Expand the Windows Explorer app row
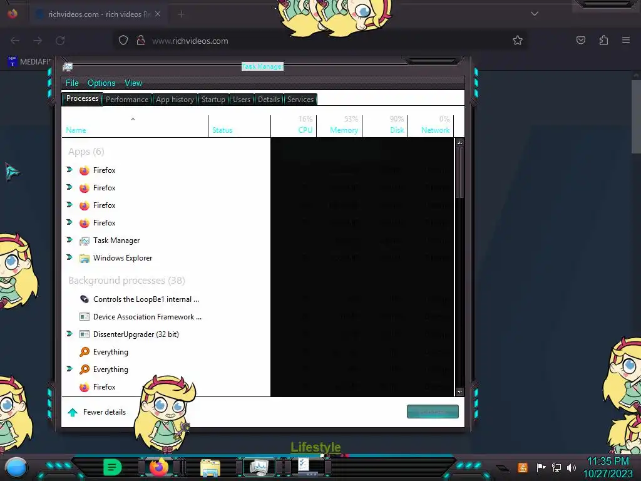Image resolution: width=641 pixels, height=481 pixels. click(69, 257)
